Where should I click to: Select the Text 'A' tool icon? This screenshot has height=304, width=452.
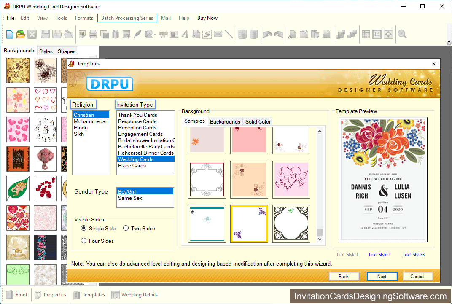pyautogui.click(x=185, y=34)
